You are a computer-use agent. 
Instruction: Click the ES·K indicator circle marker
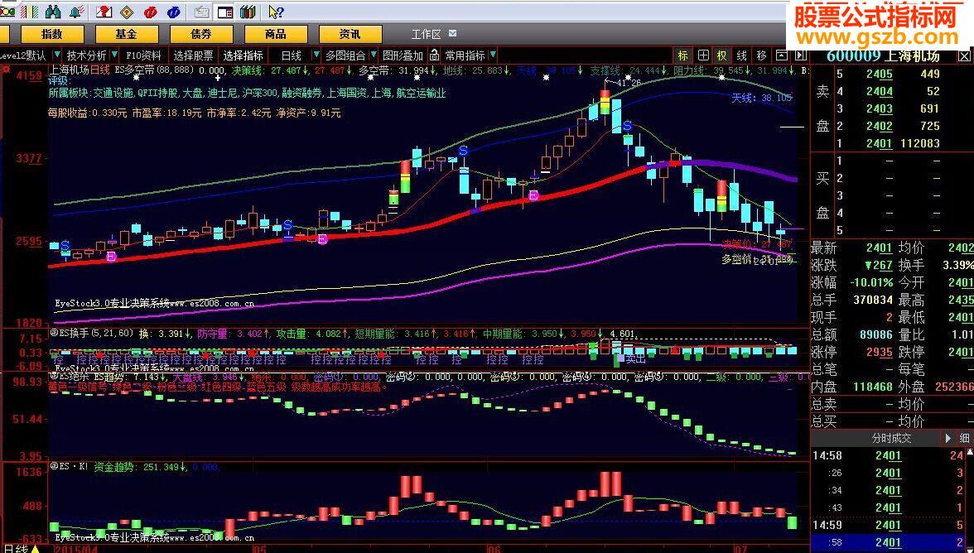tap(54, 466)
